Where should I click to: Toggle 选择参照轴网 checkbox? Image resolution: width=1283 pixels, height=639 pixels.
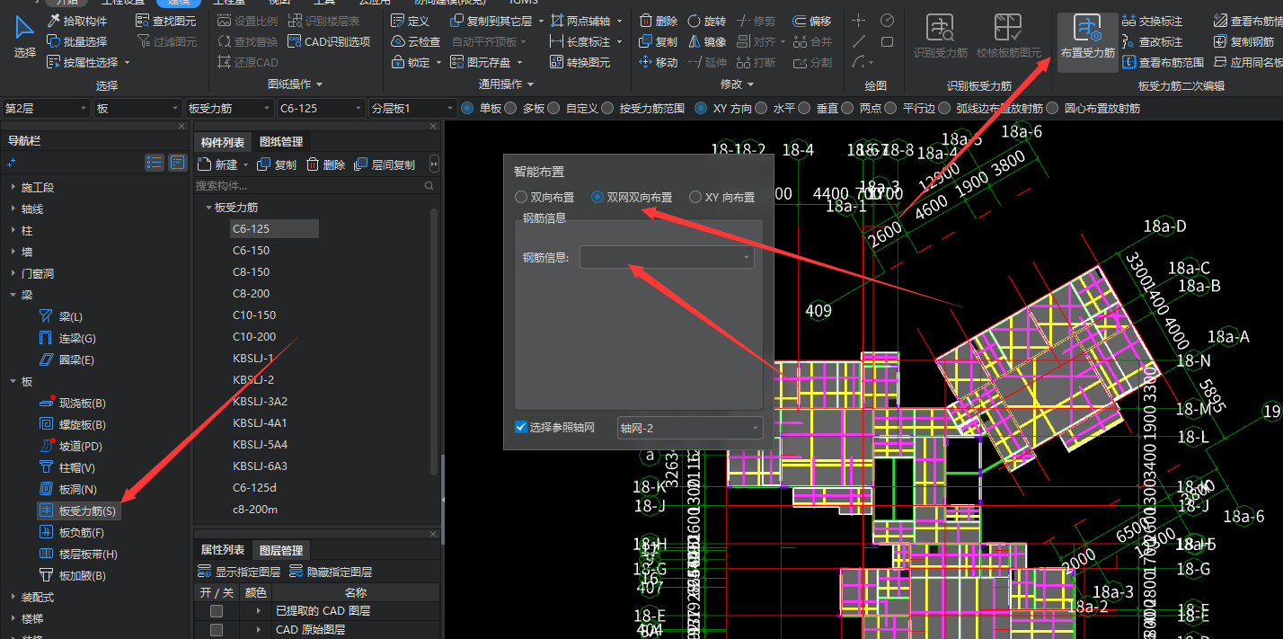click(520, 427)
